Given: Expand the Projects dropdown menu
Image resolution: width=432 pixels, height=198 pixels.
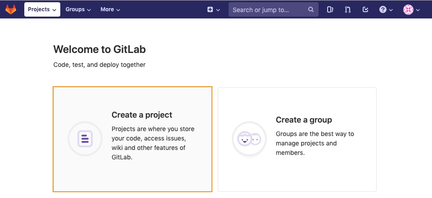Looking at the screenshot, I should point(42,9).
